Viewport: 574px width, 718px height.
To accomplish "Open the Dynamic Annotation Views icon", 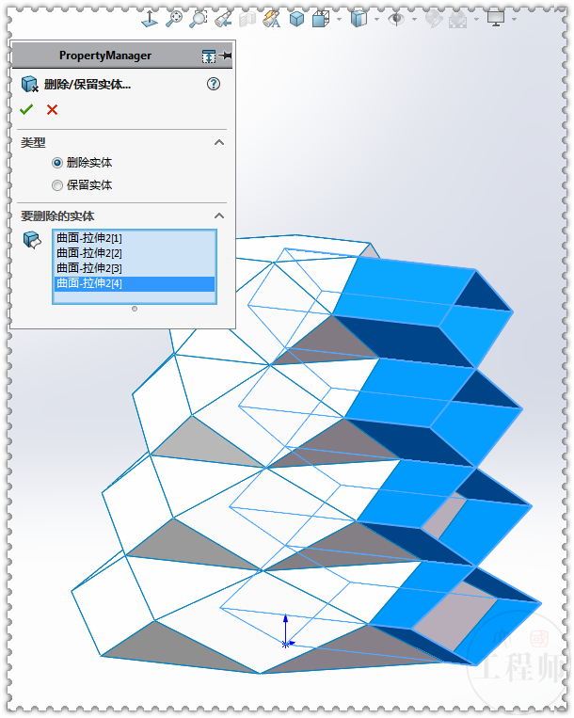I will pos(271,19).
